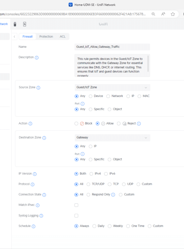Show info for Source Zone
The width and height of the screenshot is (184, 249).
38,88
